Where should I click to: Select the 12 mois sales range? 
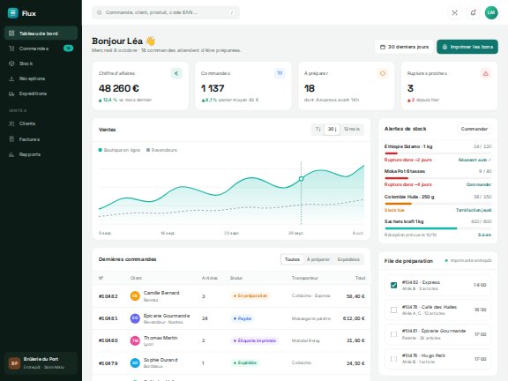point(352,130)
